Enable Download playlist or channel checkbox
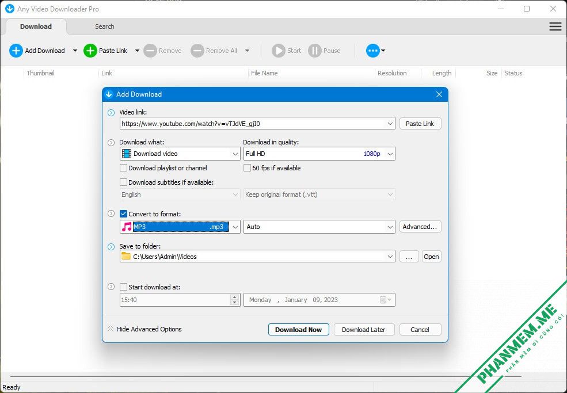Viewport: 567px width, 393px height. (x=123, y=168)
